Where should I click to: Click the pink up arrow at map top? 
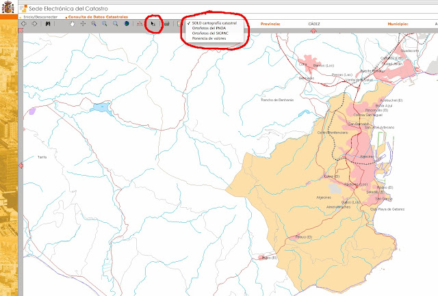[x=313, y=31]
